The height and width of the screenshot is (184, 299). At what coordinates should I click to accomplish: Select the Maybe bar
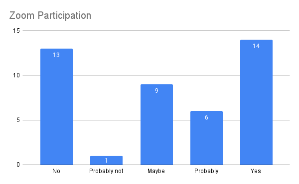(x=156, y=124)
